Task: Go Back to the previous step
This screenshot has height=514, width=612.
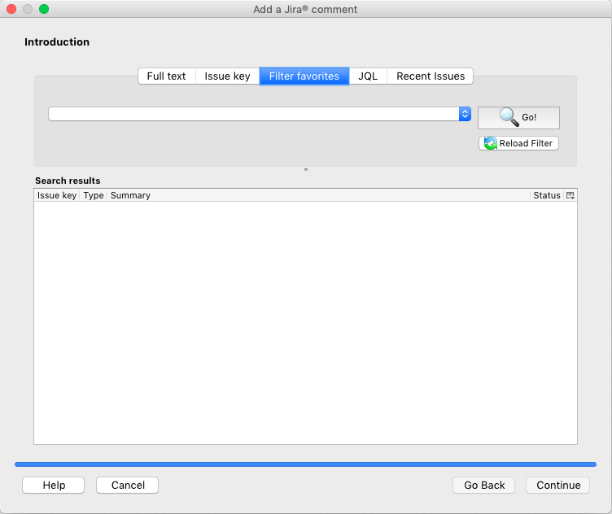Action: click(484, 486)
